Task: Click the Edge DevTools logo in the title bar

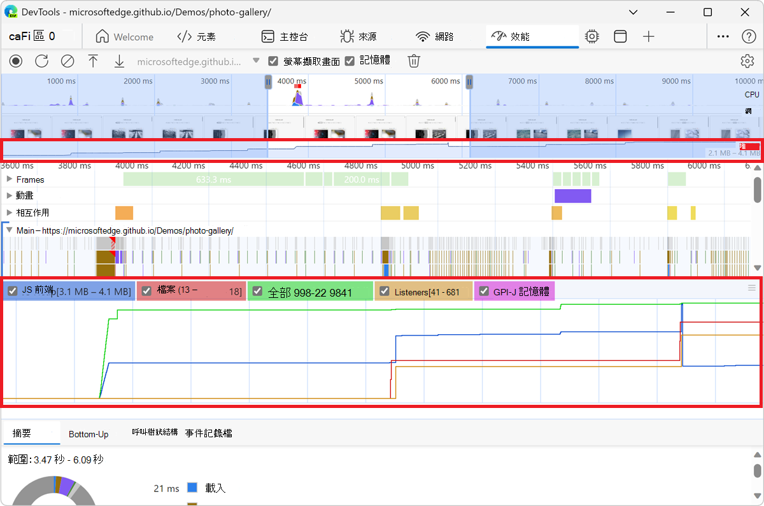Action: point(11,12)
